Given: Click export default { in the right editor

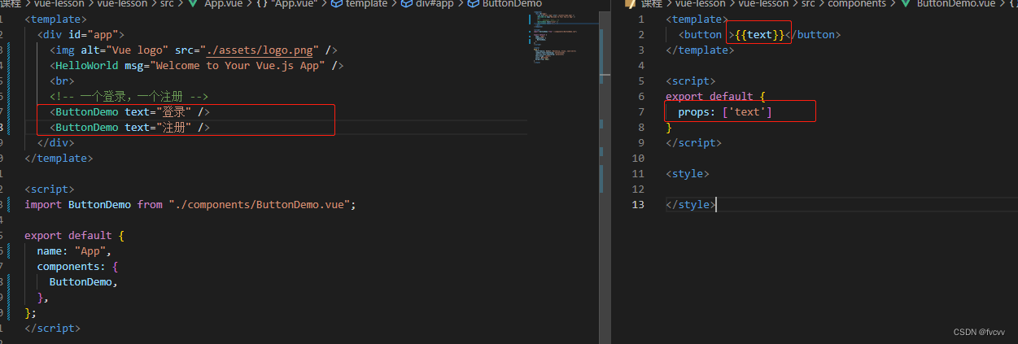Looking at the screenshot, I should click(x=715, y=96).
